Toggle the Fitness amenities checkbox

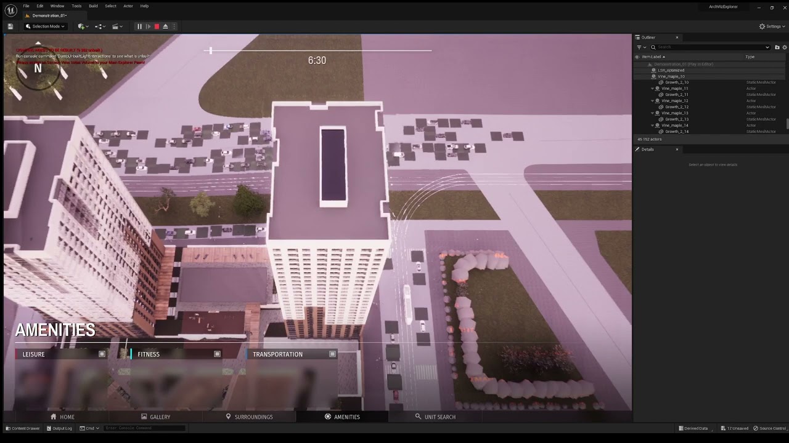[x=217, y=354]
